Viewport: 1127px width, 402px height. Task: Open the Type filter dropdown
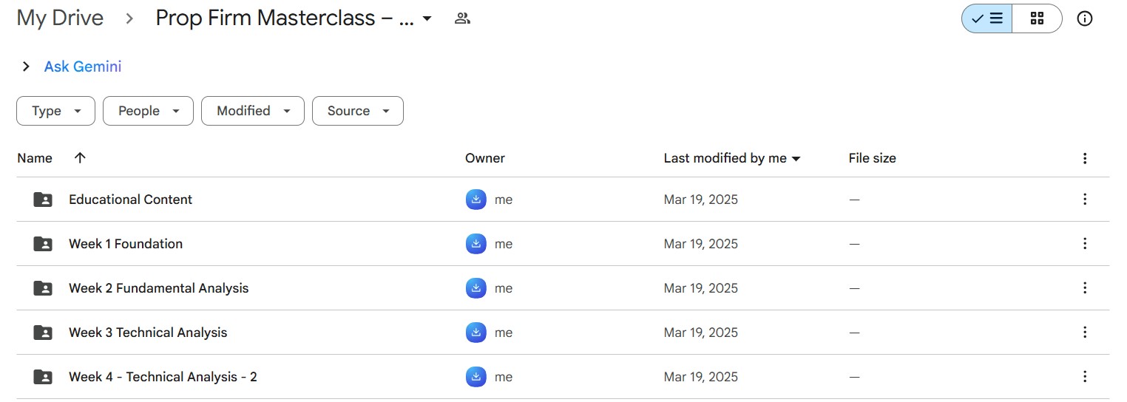pyautogui.click(x=55, y=111)
